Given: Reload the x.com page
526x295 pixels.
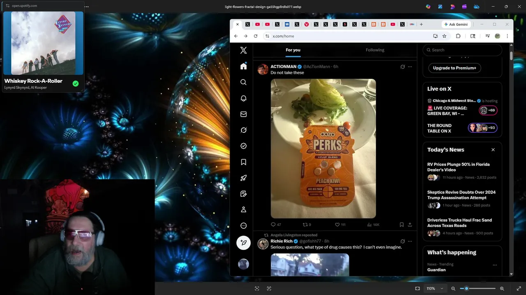Looking at the screenshot, I should coord(256,36).
